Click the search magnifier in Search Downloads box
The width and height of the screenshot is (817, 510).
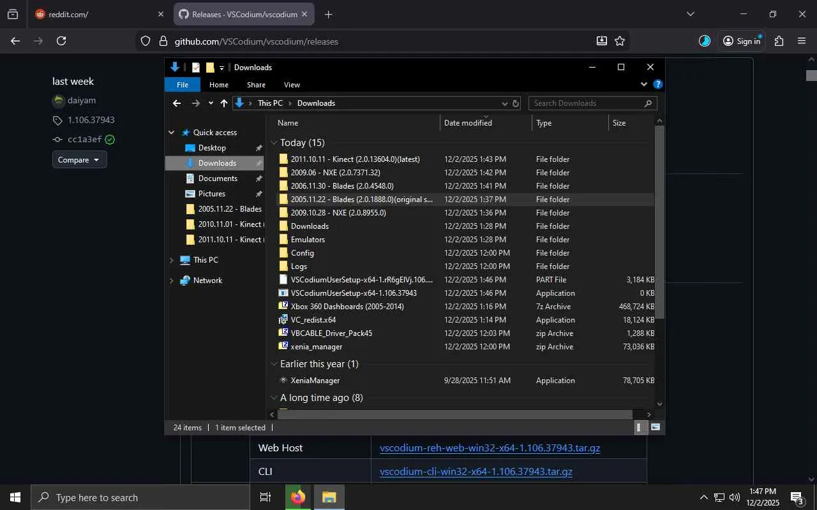click(x=648, y=103)
